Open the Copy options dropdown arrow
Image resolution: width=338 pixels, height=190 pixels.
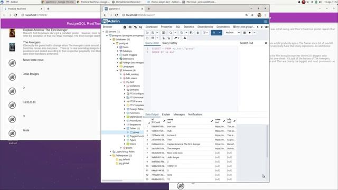(x=186, y=33)
